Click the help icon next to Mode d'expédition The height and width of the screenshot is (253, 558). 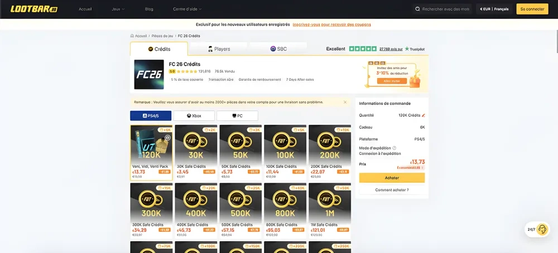point(395,148)
